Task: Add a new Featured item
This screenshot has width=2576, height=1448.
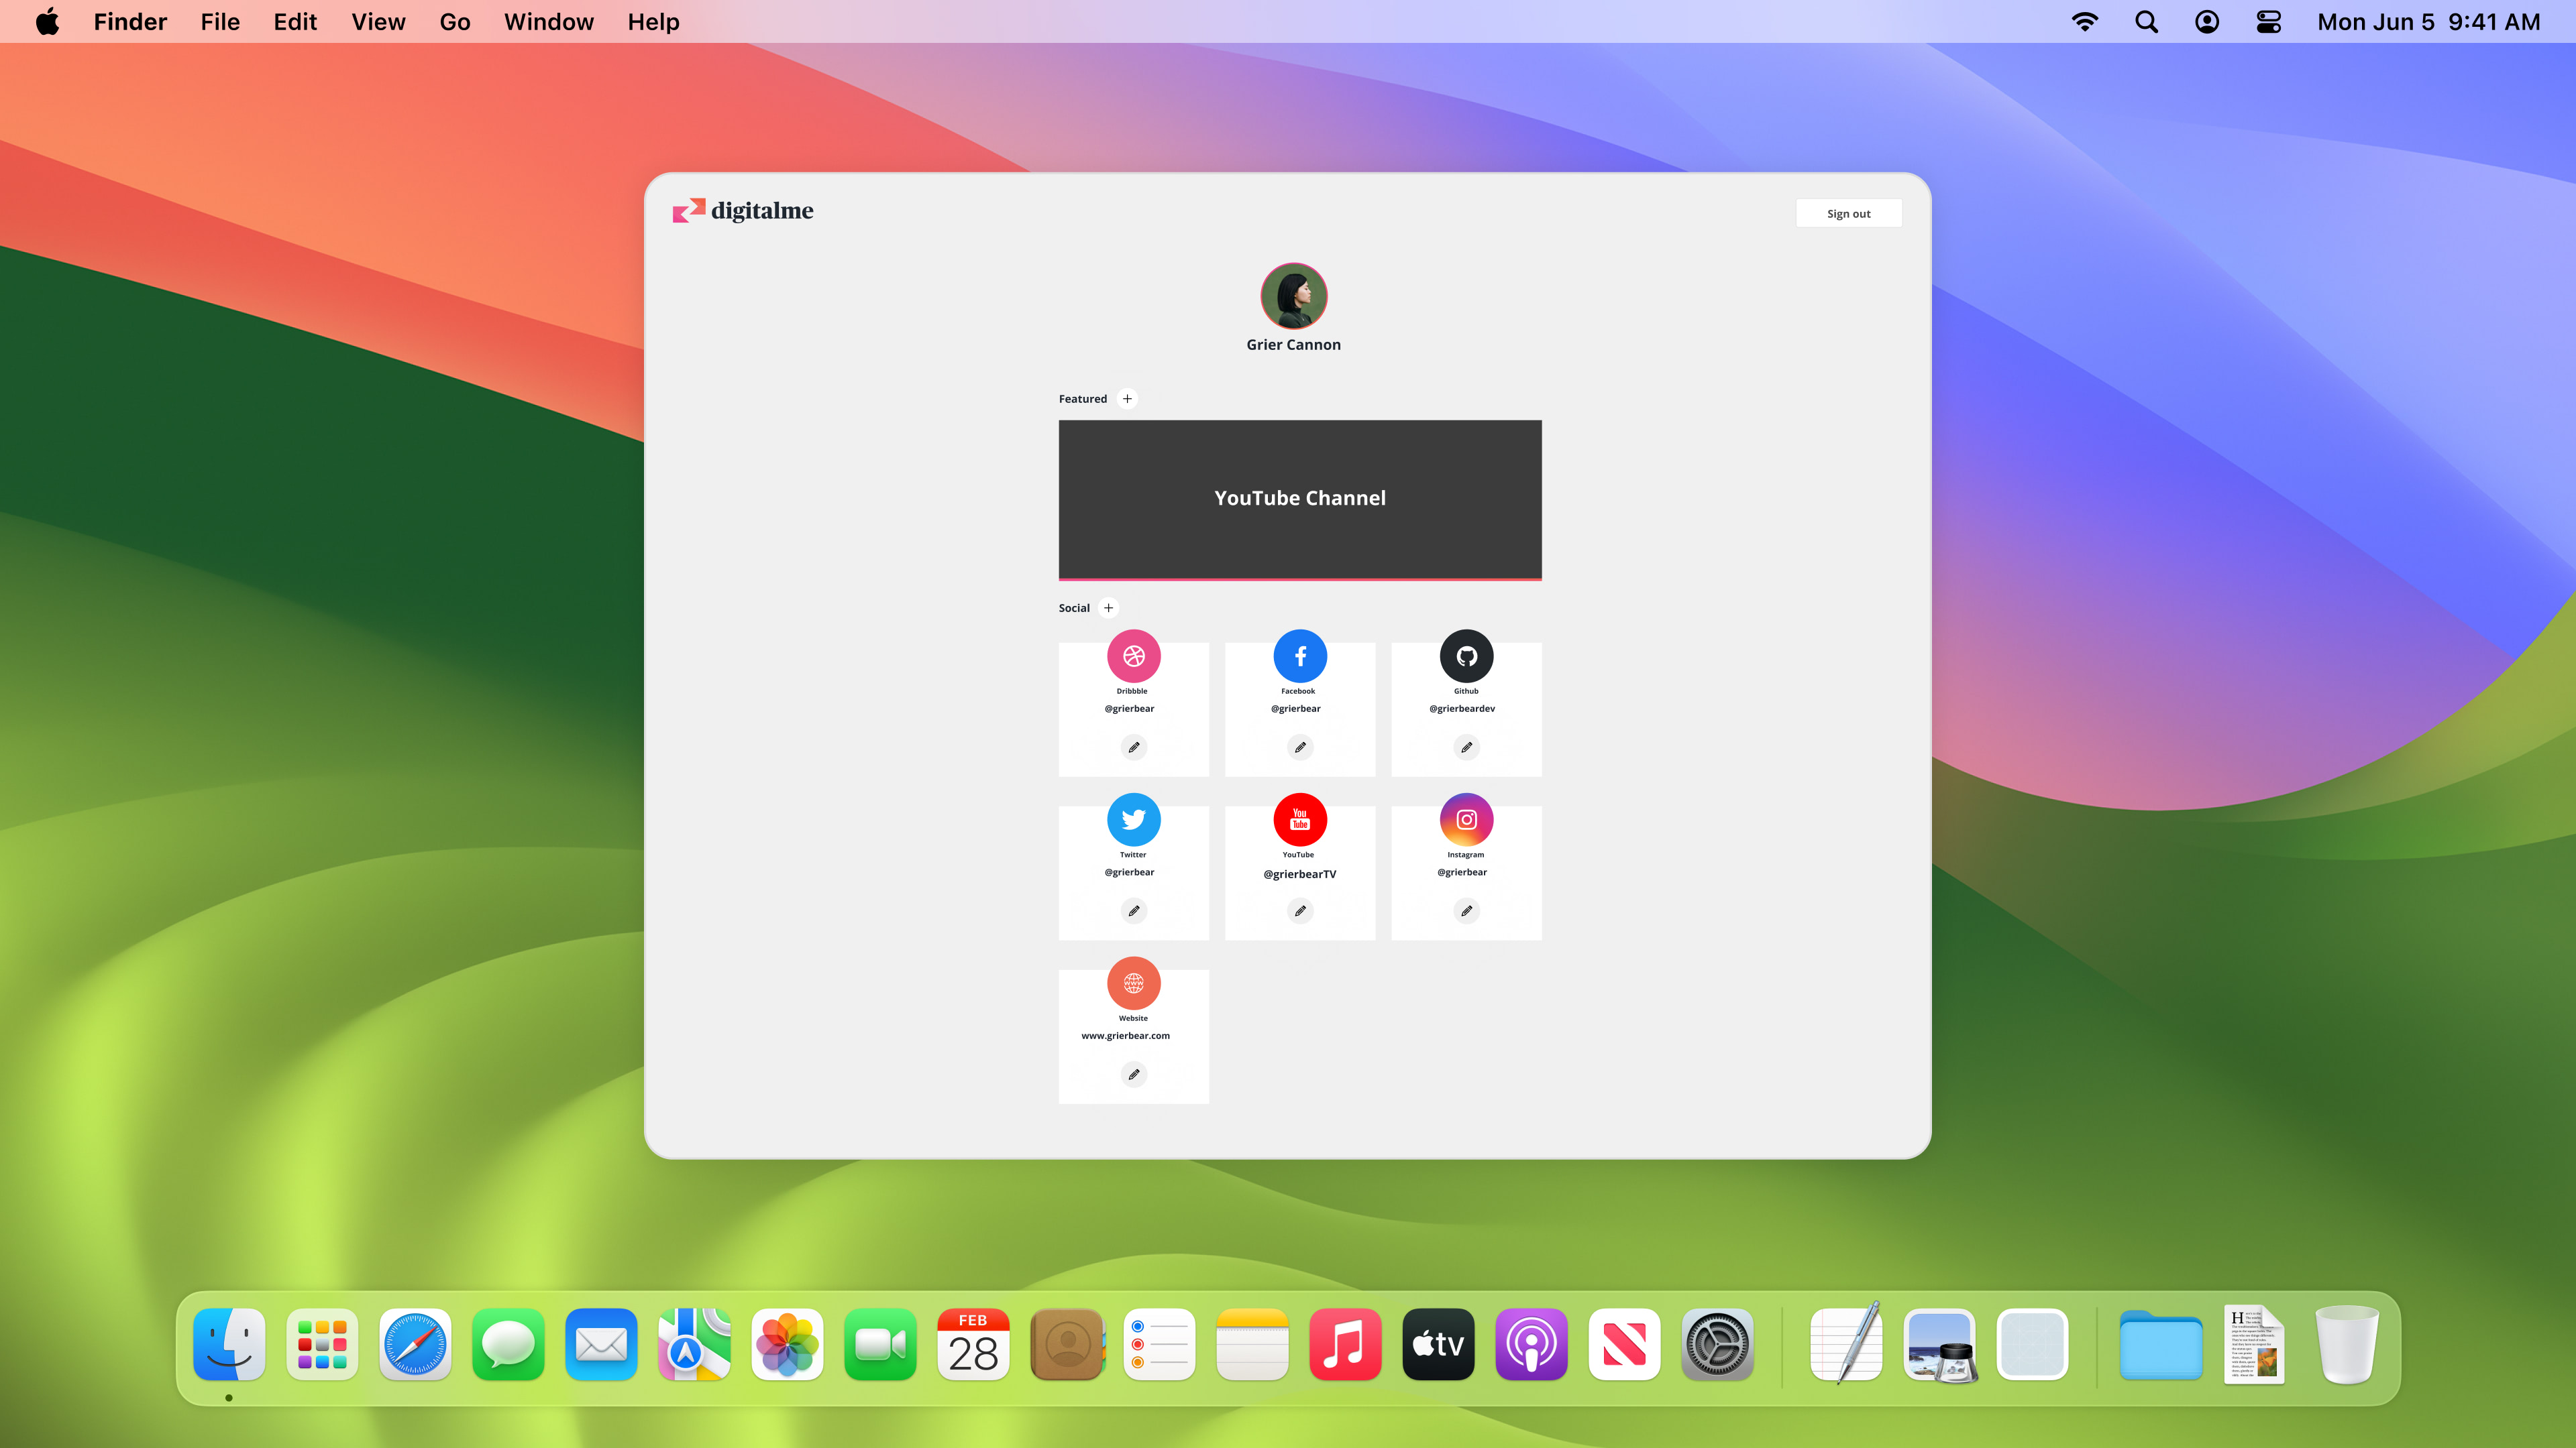Action: pos(1127,399)
